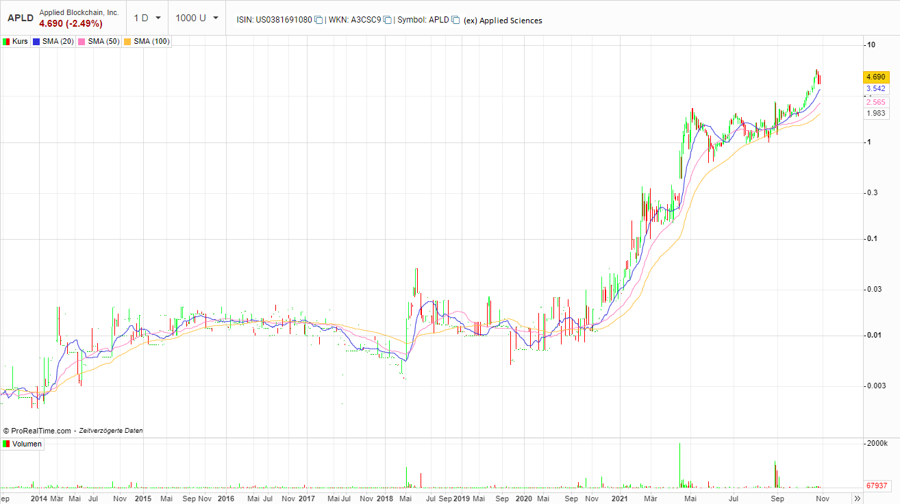Click the yellow 4.690 current price label
Image resolution: width=900 pixels, height=504 pixels.
click(x=876, y=77)
